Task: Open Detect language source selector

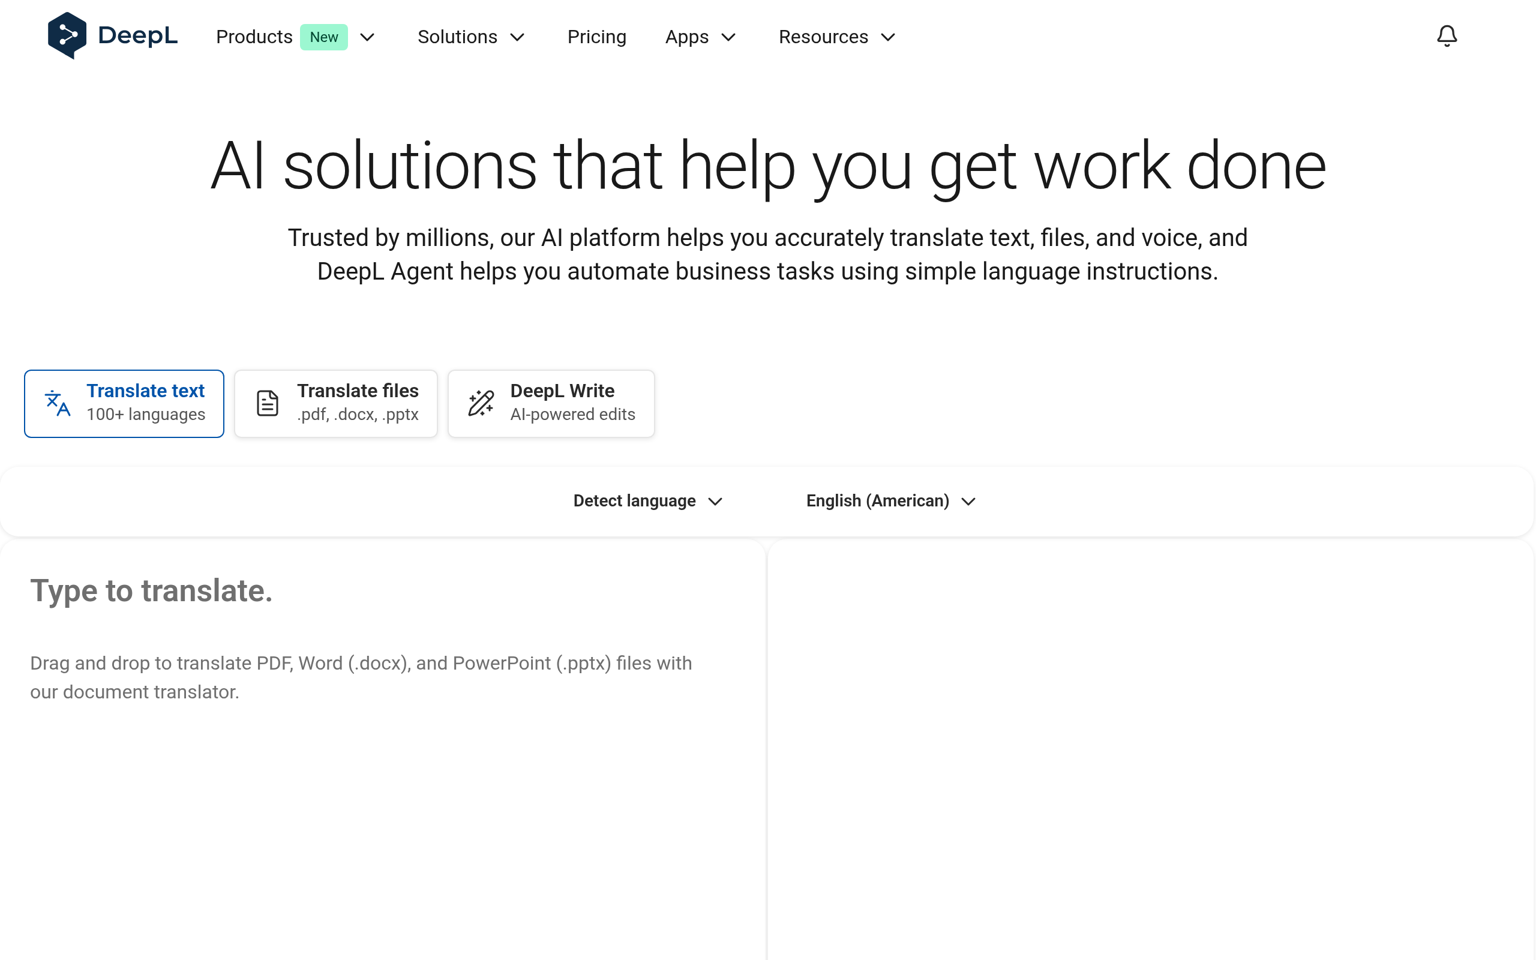Action: click(647, 501)
